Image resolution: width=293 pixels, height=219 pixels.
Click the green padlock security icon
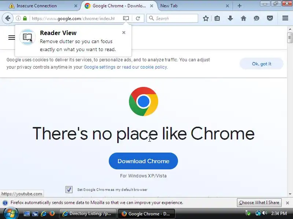tap(25, 18)
